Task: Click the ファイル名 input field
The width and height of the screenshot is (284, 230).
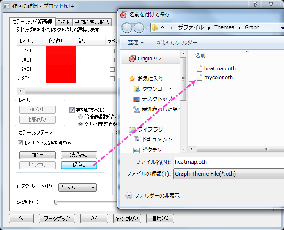Action: pos(229,162)
